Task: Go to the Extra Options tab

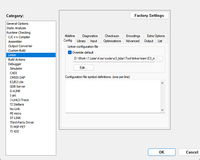Action: [x=156, y=36]
